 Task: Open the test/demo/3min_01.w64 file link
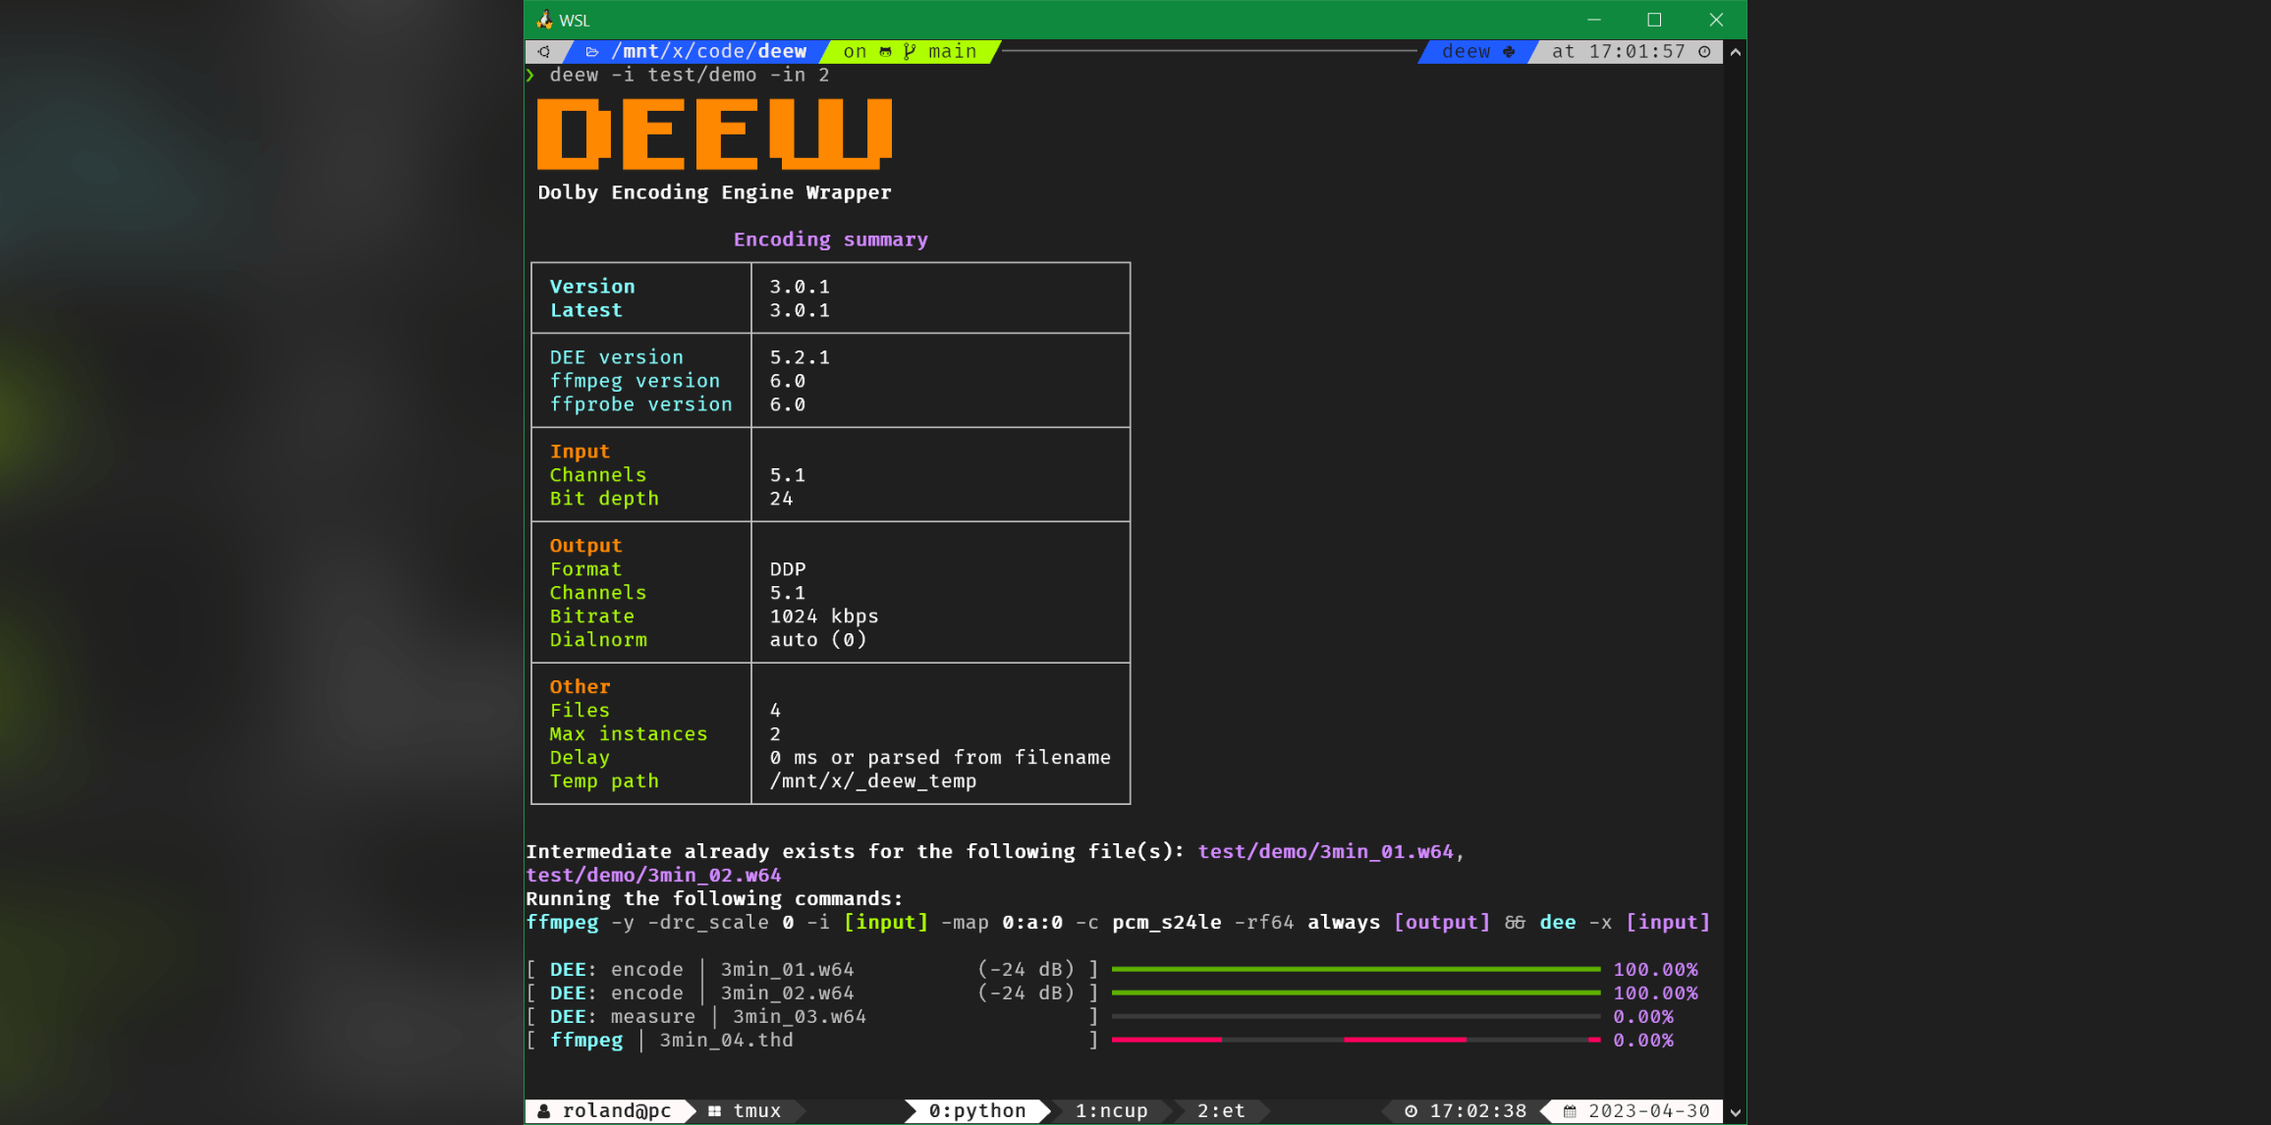[1324, 851]
